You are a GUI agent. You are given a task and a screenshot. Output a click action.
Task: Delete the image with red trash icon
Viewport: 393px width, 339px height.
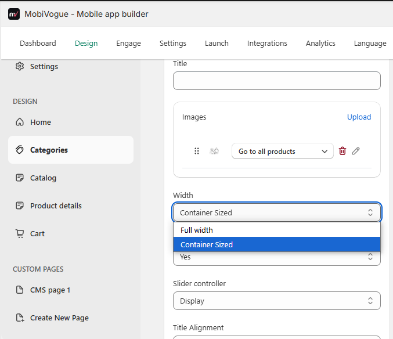(342, 151)
